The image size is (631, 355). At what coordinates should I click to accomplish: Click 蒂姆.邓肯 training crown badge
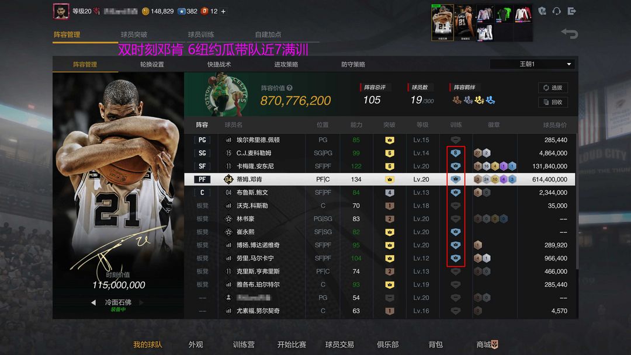coord(455,179)
